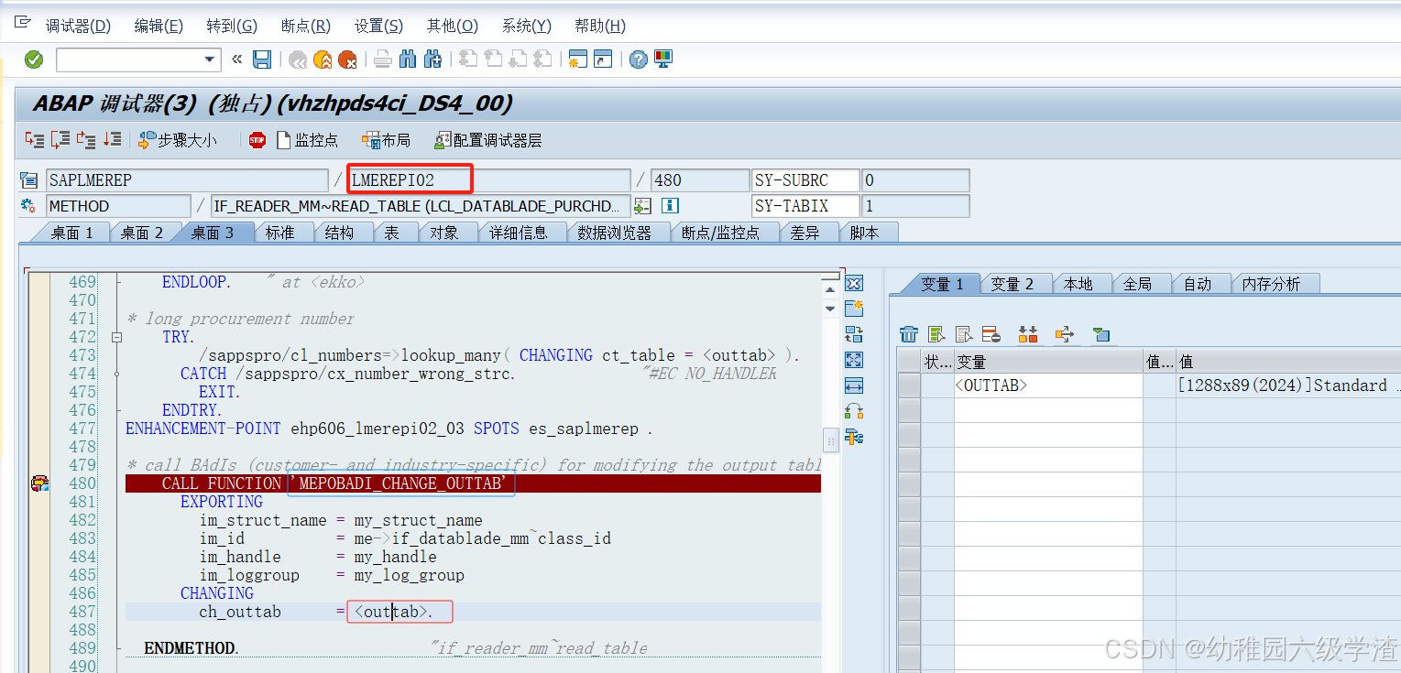Click the New Tool side icon
Image resolution: width=1401 pixels, height=673 pixels.
click(854, 309)
